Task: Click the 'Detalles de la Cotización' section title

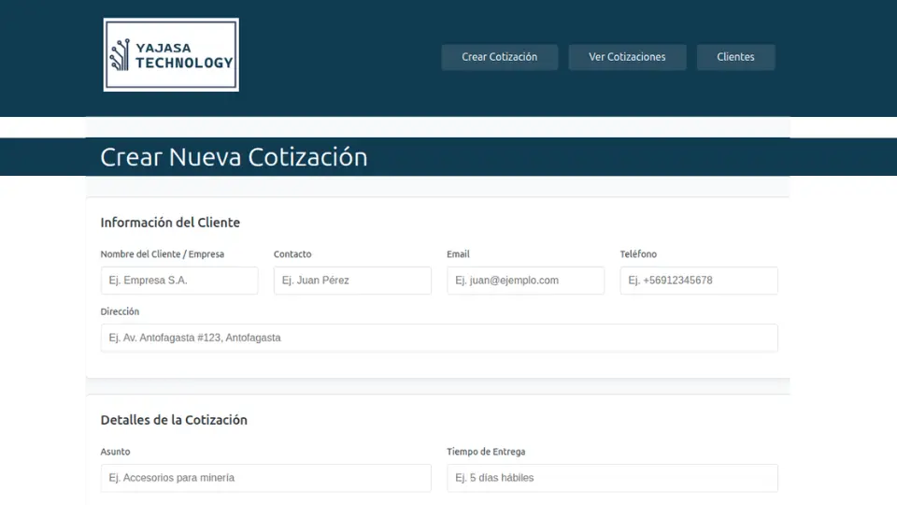Action: [x=174, y=420]
